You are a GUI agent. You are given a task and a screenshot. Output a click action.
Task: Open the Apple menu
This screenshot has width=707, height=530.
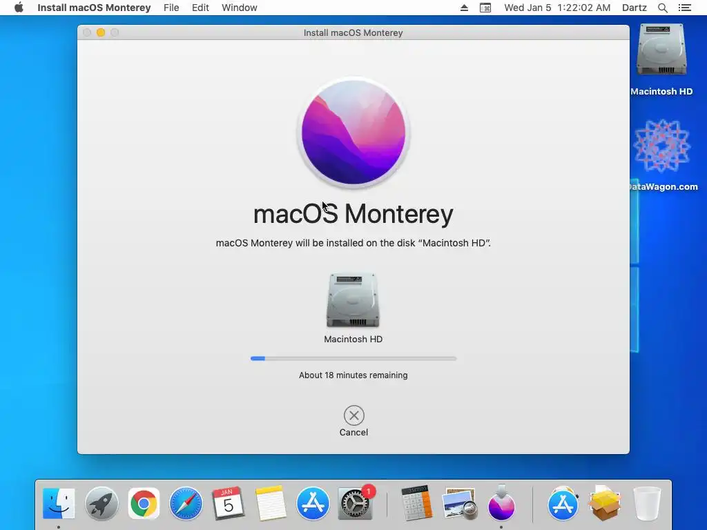(x=19, y=8)
